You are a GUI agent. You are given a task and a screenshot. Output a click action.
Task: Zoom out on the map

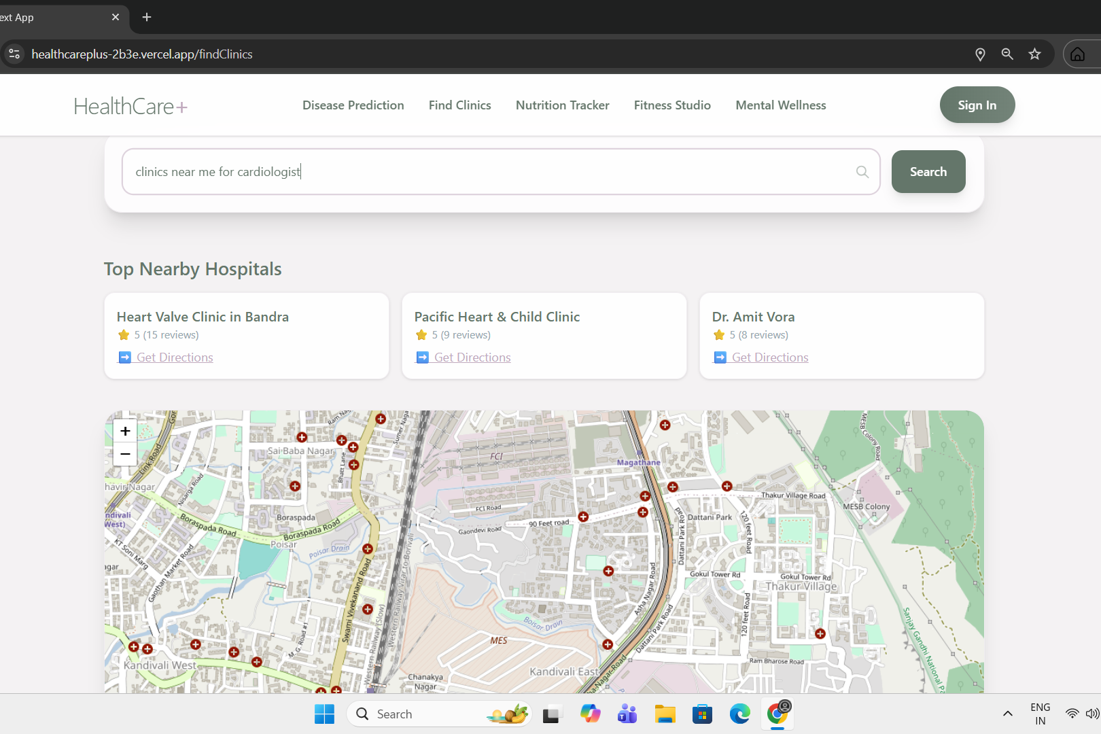[x=125, y=454]
